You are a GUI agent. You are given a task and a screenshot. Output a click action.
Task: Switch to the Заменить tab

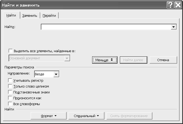tap(30, 15)
